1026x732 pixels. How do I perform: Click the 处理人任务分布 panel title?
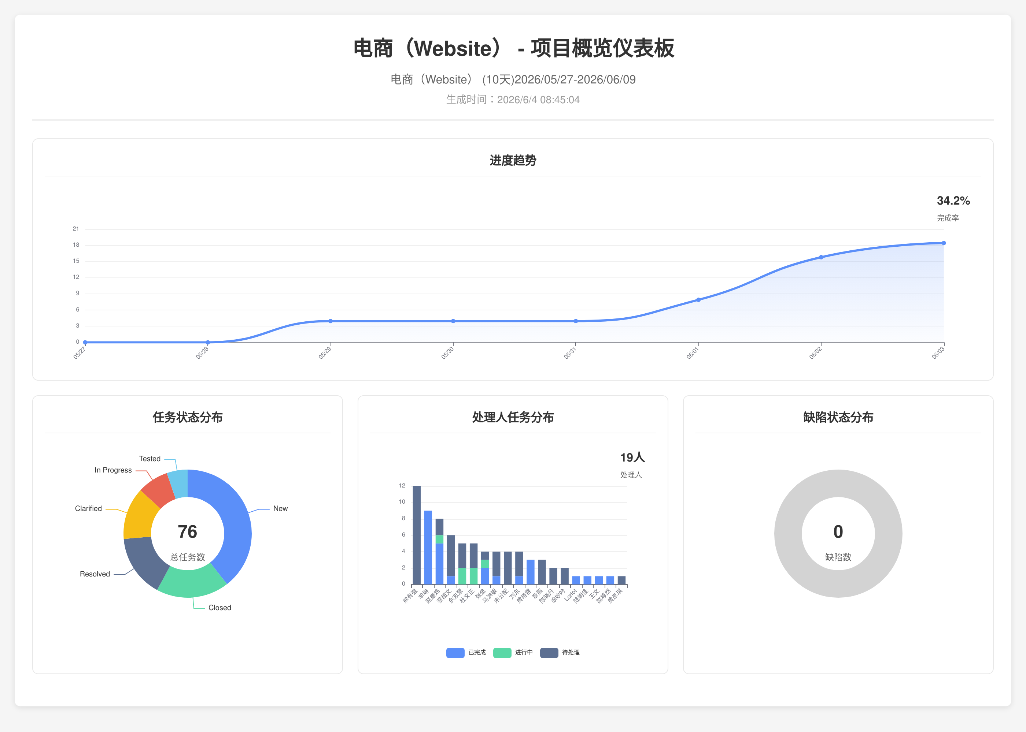(513, 417)
